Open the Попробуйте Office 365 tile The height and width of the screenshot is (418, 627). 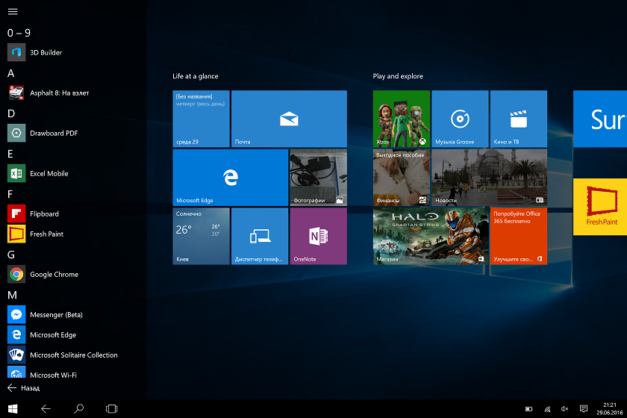[519, 237]
